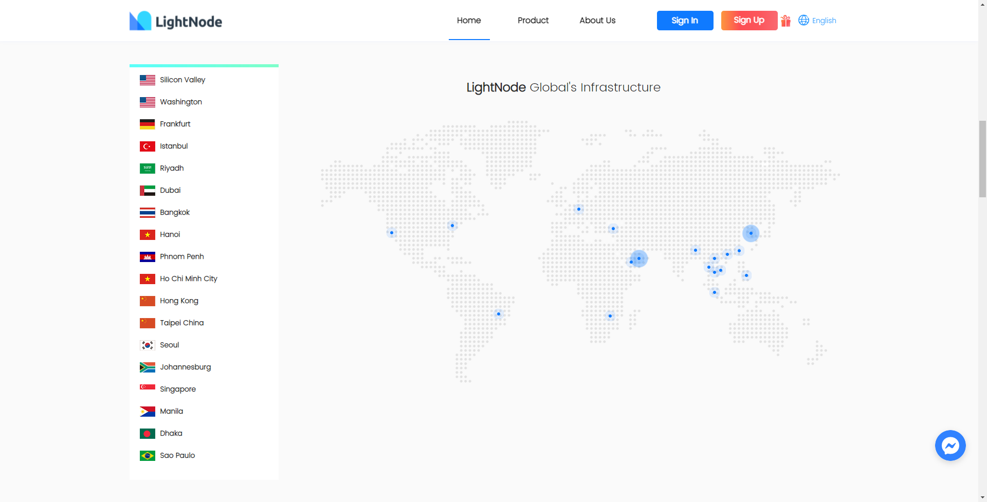Select Seoul location
The image size is (987, 502).
pos(170,345)
